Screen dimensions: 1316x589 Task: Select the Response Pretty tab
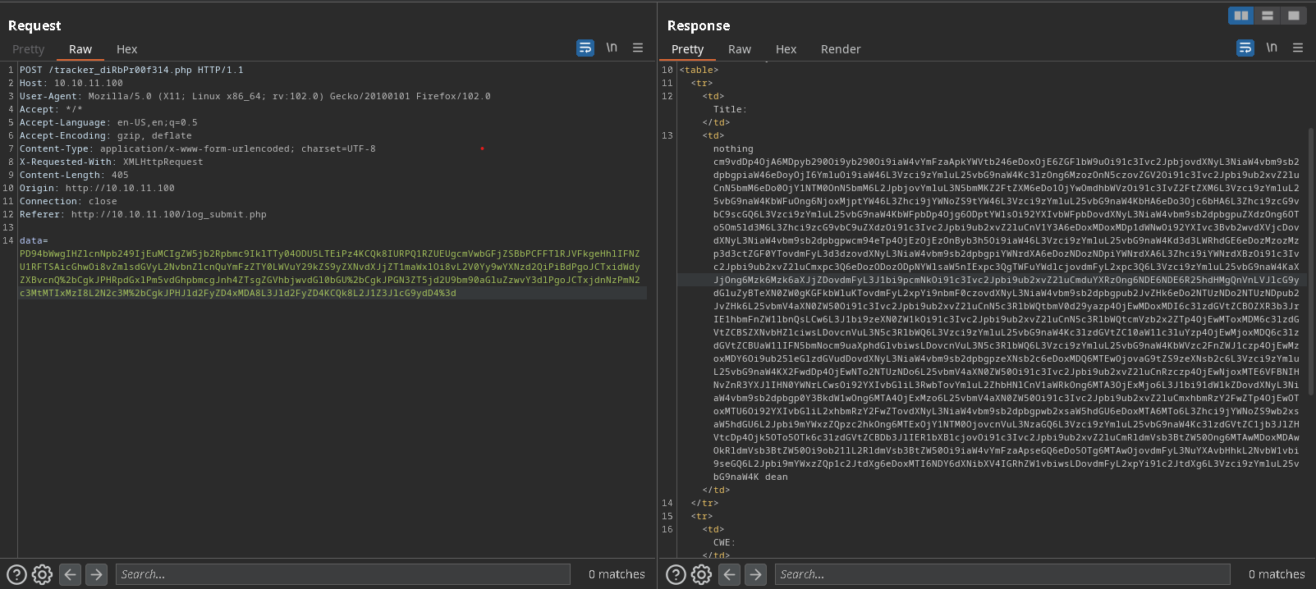[x=688, y=49]
